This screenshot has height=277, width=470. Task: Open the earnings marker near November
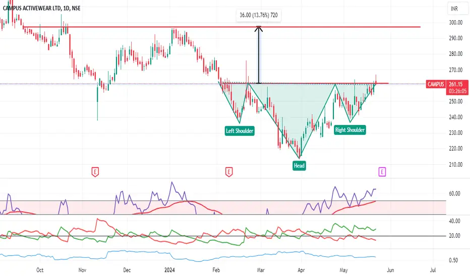coord(95,172)
